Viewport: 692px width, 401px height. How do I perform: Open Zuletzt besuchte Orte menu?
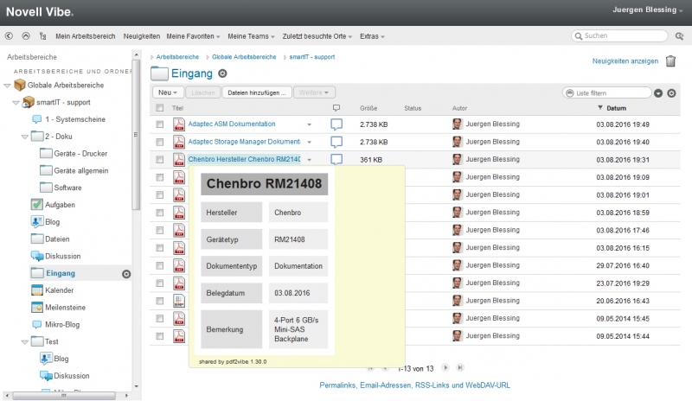[x=317, y=36]
